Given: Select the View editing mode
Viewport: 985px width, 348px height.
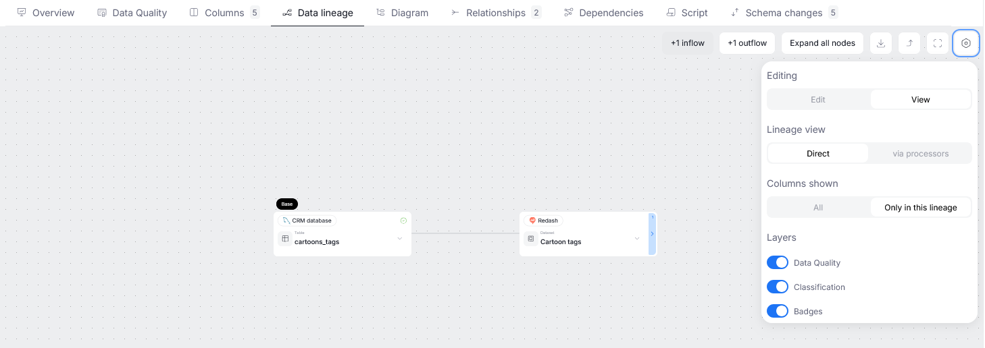Looking at the screenshot, I should pyautogui.click(x=921, y=99).
